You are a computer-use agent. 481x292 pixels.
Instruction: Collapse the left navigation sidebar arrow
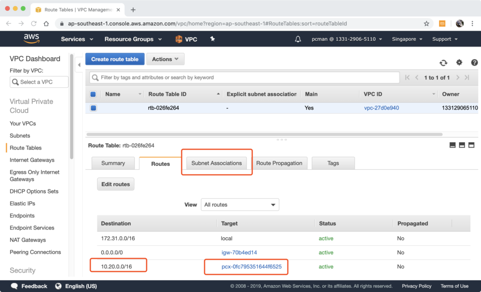[79, 65]
